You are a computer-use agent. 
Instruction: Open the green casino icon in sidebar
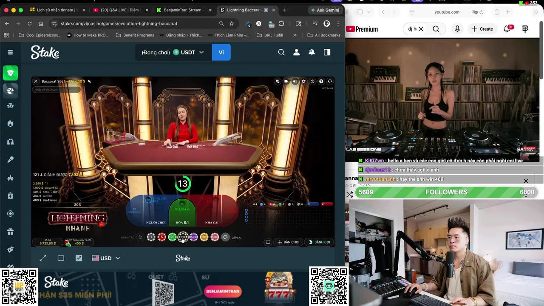click(x=10, y=73)
